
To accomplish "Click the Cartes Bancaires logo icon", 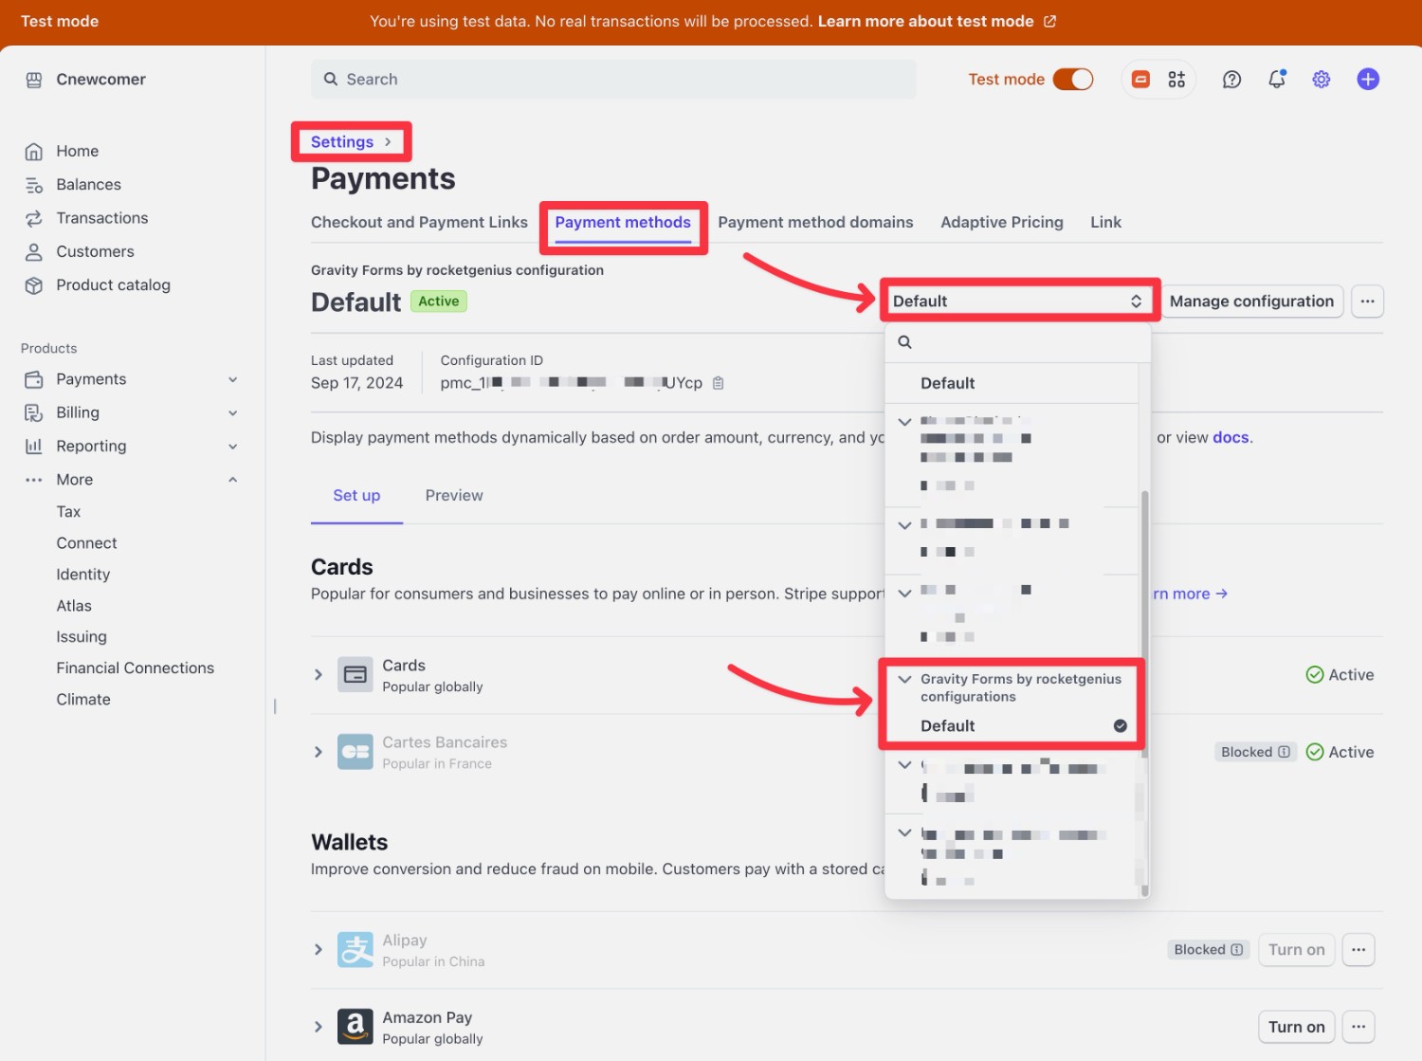I will [x=355, y=752].
